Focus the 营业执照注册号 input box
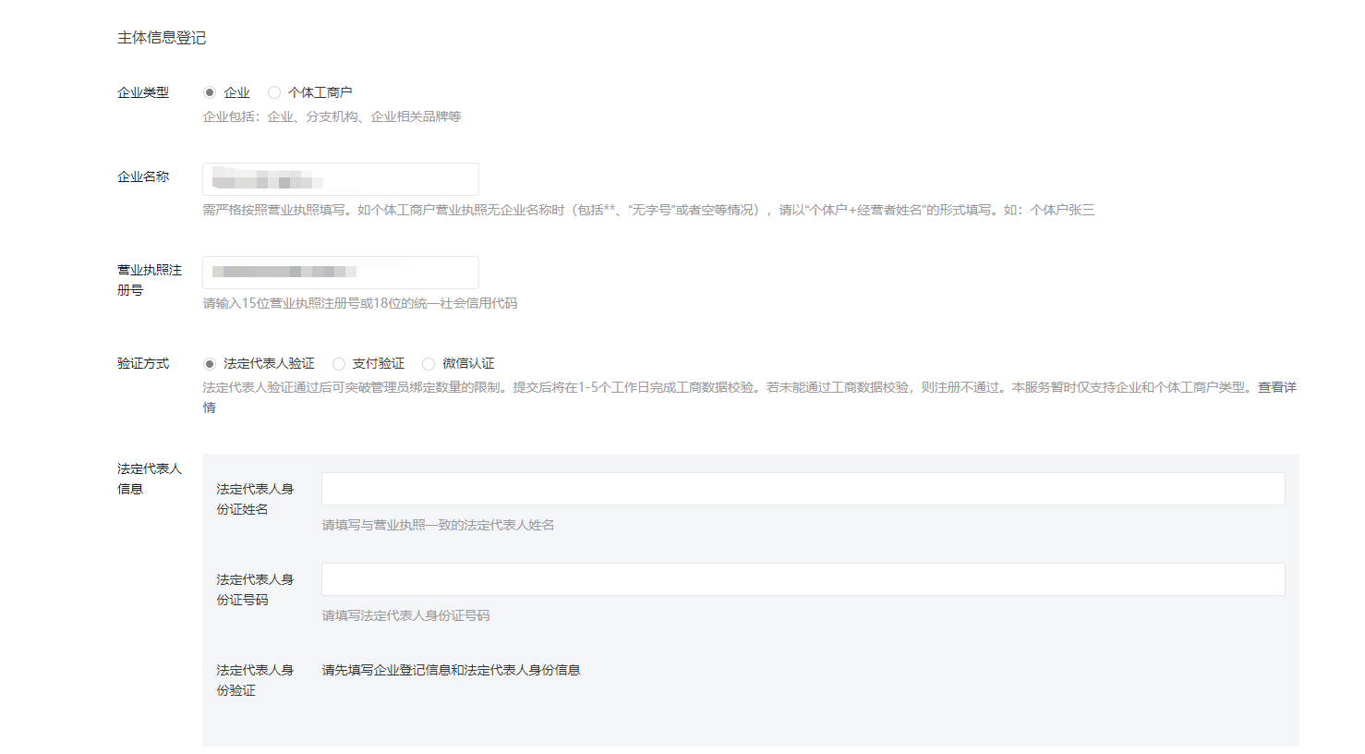 (340, 273)
